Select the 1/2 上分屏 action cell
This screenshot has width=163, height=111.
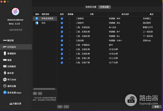coord(113,58)
